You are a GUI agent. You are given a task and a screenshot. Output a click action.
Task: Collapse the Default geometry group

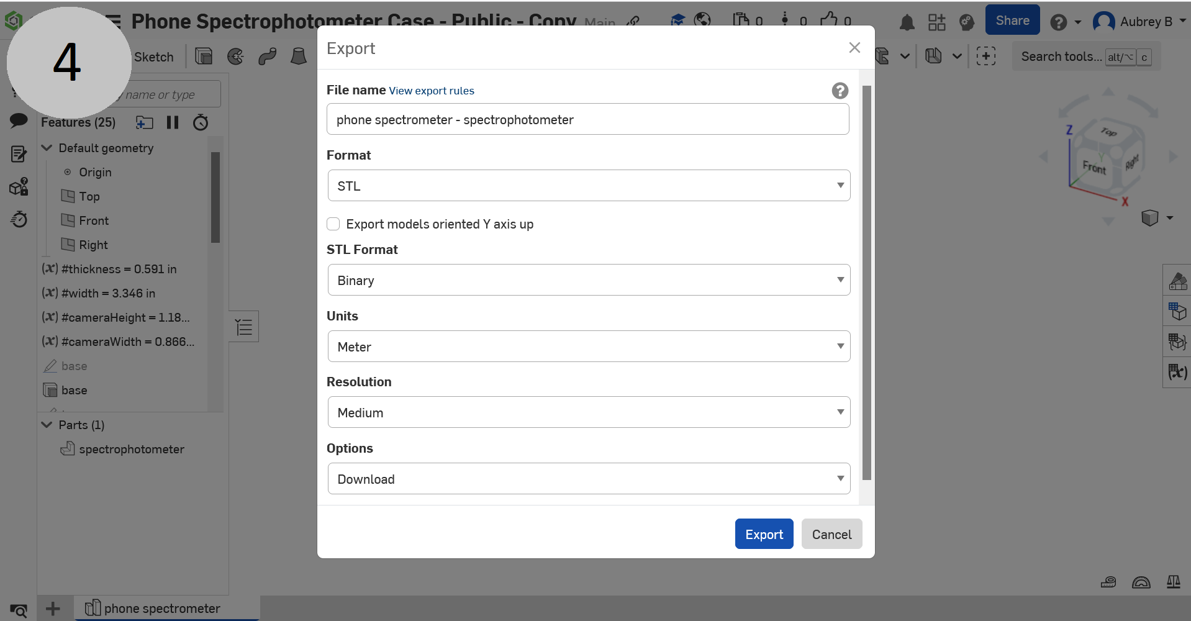click(x=47, y=148)
